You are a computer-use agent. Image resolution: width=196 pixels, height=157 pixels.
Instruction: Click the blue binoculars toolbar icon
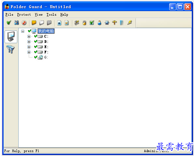[x=16, y=23]
